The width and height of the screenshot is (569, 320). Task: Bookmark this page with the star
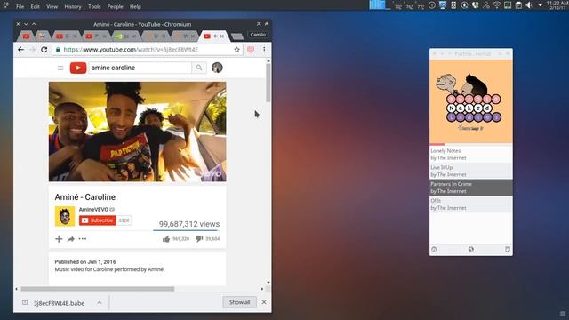pos(237,50)
